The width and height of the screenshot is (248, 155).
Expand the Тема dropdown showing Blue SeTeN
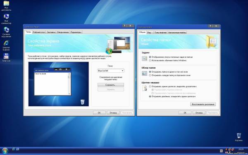(111, 71)
